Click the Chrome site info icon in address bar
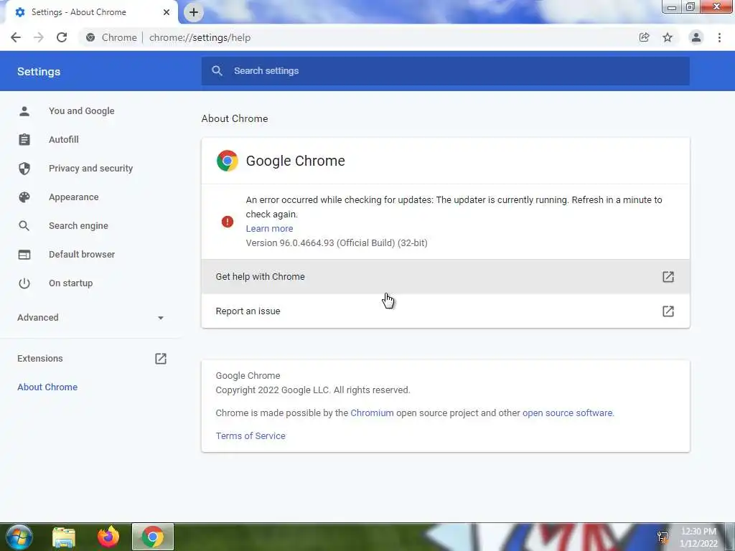 90,37
